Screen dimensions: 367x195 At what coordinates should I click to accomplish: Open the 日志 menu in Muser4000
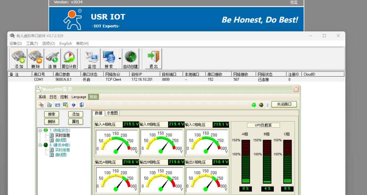point(53,97)
